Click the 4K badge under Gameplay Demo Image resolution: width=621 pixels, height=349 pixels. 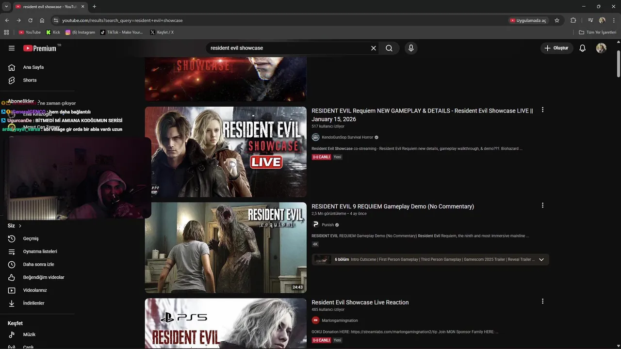[315, 244]
